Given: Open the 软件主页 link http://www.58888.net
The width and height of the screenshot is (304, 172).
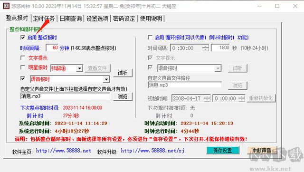Looking at the screenshot, I should 64,151.
